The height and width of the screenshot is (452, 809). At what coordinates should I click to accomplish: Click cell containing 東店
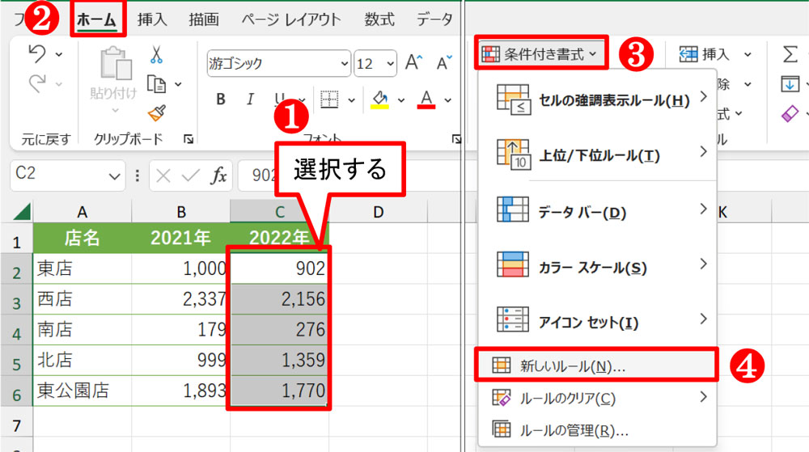click(82, 268)
